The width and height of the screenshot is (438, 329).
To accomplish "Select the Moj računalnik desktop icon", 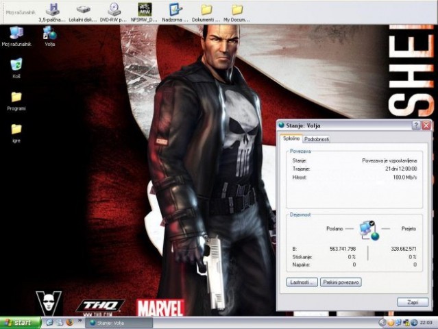I will [16, 36].
